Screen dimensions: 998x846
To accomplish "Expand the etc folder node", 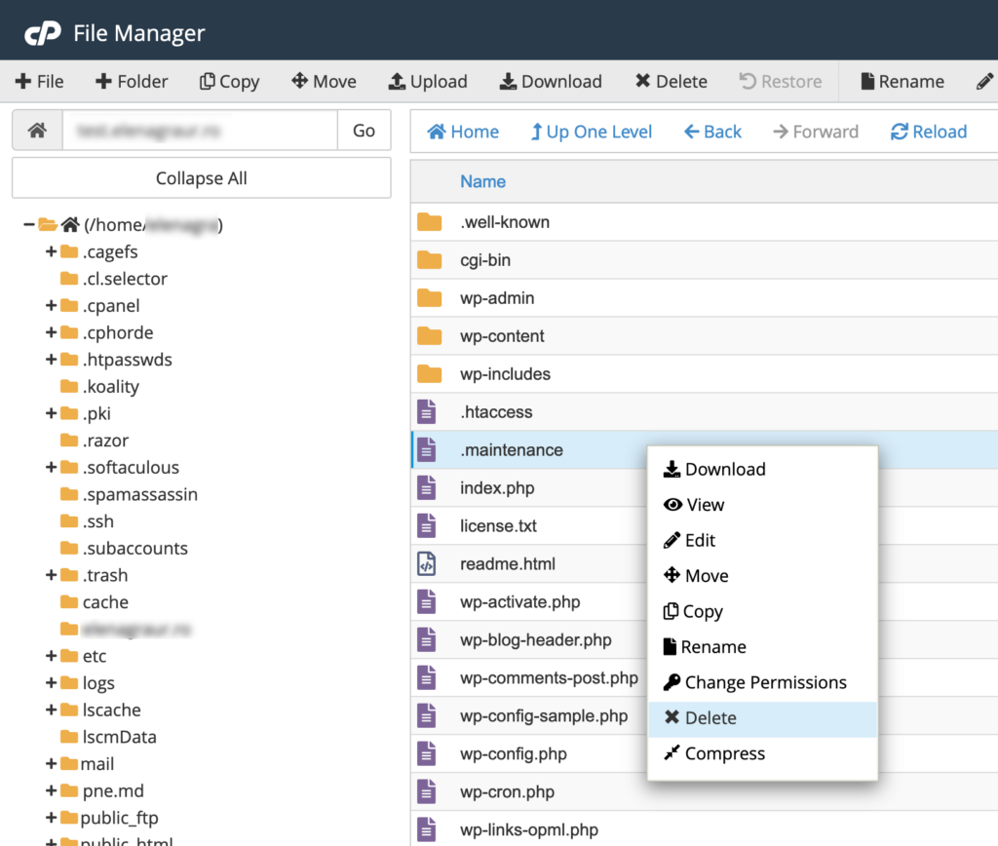I will (51, 656).
